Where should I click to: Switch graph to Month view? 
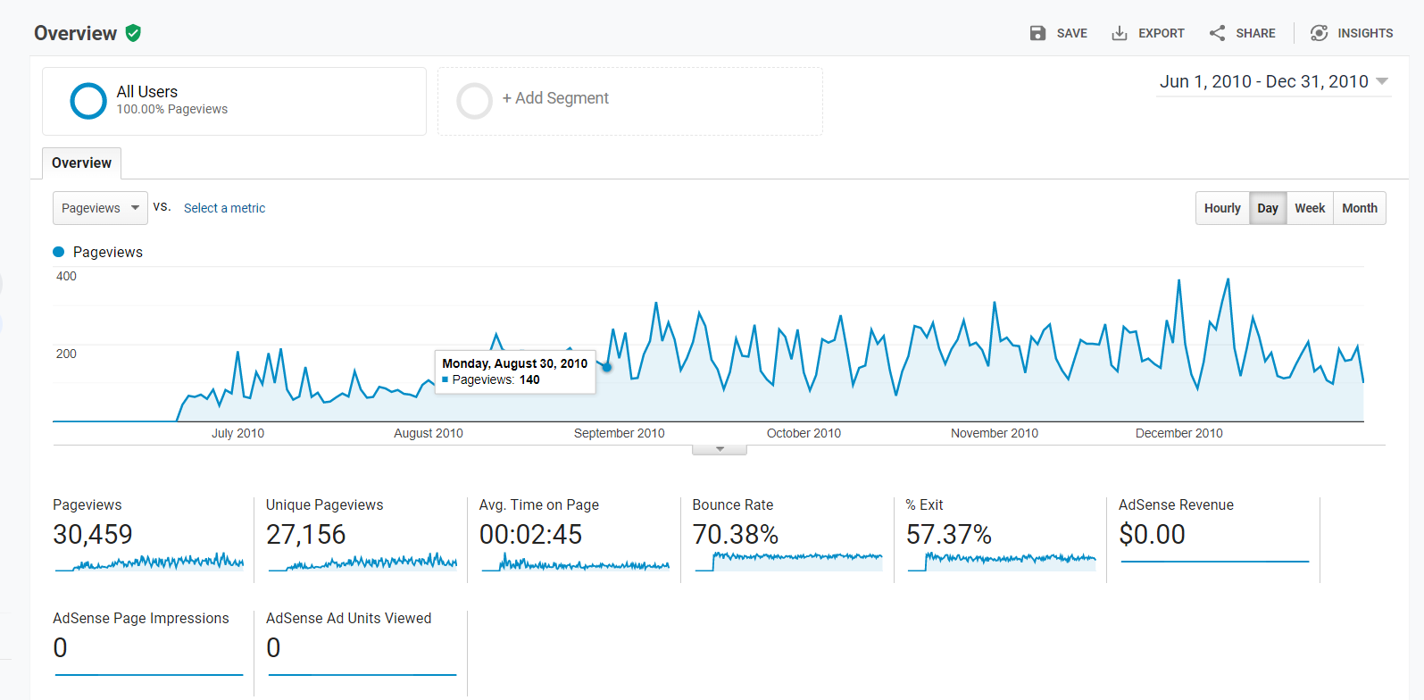point(1360,208)
